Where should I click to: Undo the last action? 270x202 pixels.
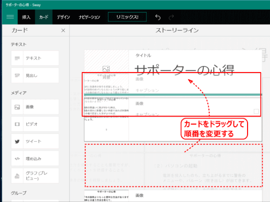tap(158, 17)
